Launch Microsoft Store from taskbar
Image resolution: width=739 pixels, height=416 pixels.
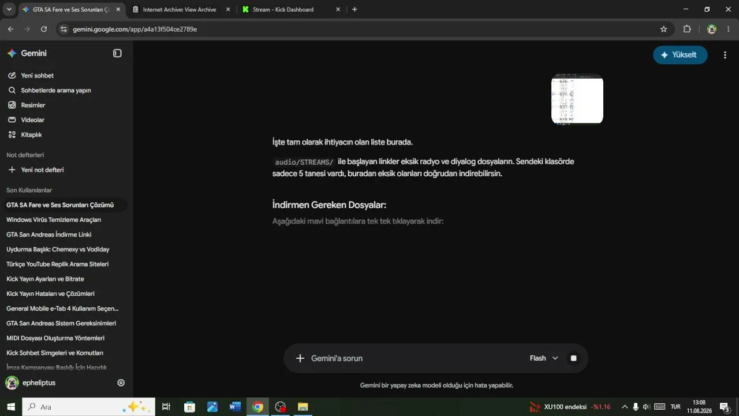(189, 407)
